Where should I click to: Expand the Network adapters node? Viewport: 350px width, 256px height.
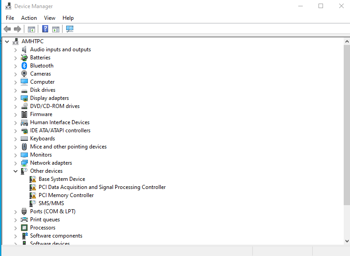tap(15, 163)
